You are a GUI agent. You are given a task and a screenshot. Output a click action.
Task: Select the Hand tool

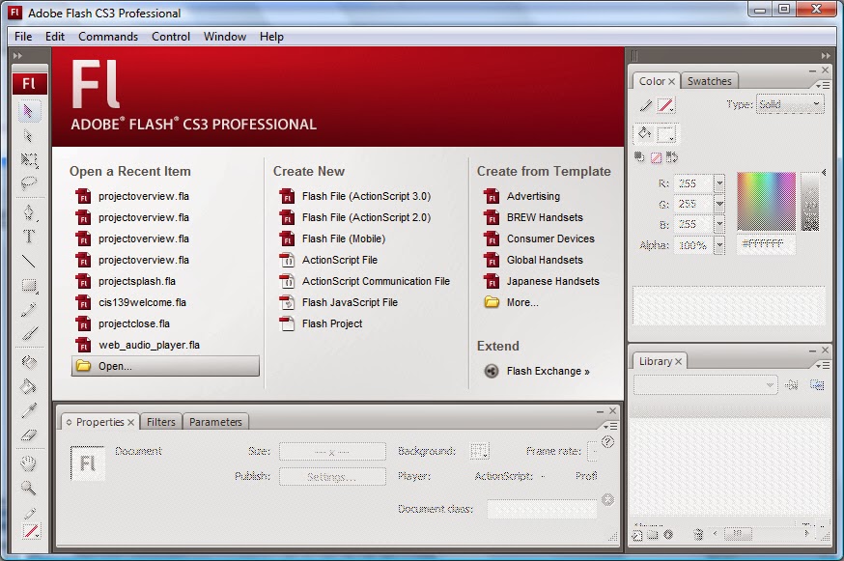pyautogui.click(x=29, y=463)
